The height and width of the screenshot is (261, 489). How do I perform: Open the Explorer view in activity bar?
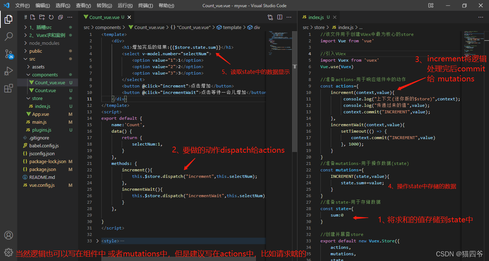click(x=9, y=19)
